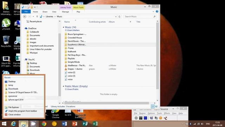Select the Manage tab under Library Tools
The image size is (225, 127).
pos(65,12)
